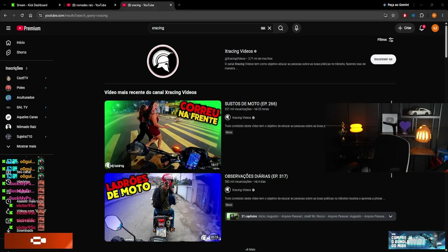Click channel icon under SUSTOS DE MOTO

point(228,118)
